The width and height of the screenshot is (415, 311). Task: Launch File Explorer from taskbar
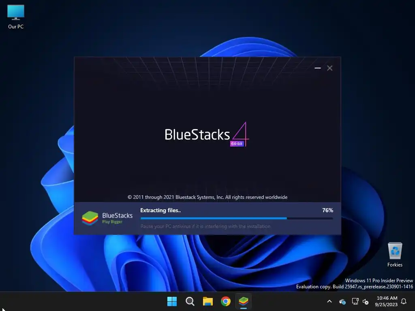click(208, 301)
